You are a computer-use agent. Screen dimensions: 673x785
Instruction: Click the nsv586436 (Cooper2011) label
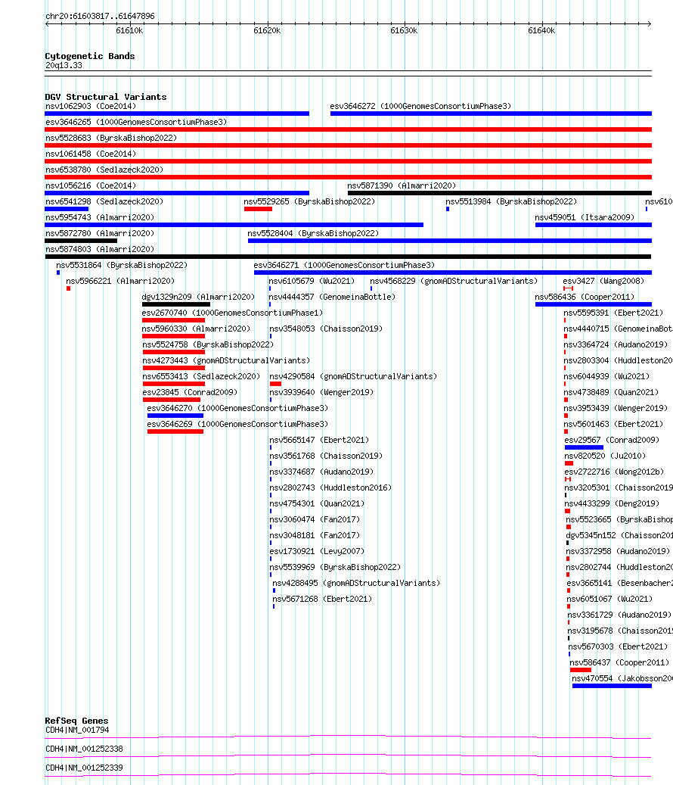coord(585,297)
